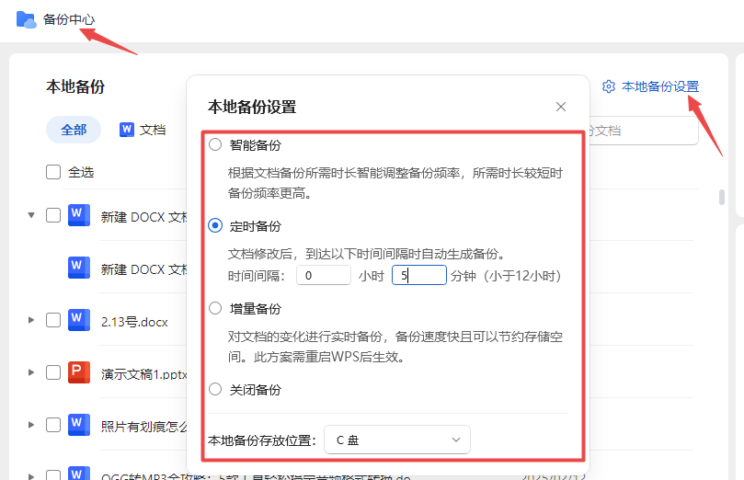Expand the 照片有划痕 document versions
This screenshot has width=744, height=480.
(31, 425)
